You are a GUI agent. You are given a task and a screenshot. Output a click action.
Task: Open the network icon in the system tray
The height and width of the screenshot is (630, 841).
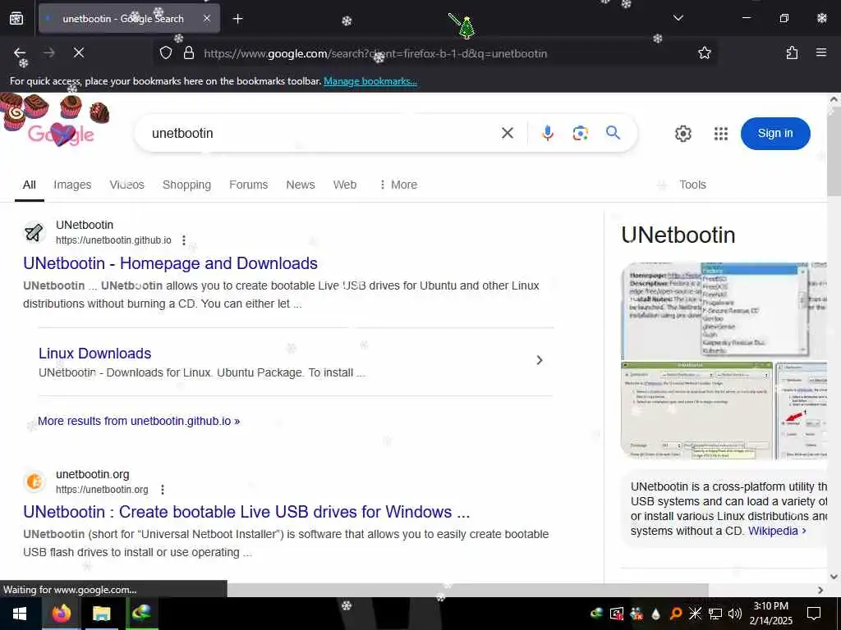[x=715, y=614]
